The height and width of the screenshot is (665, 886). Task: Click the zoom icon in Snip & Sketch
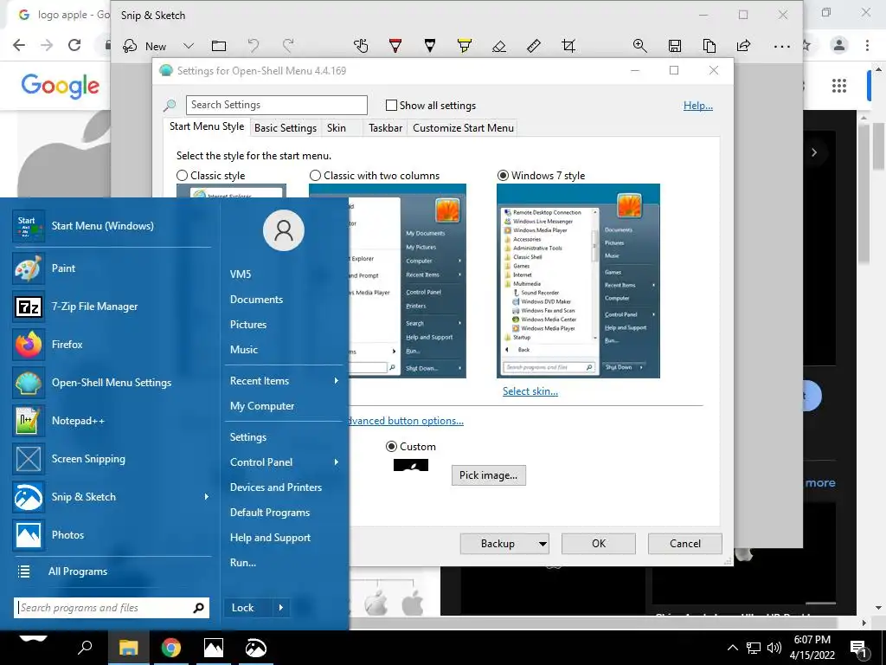point(639,46)
